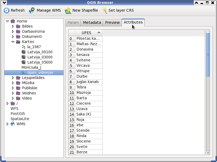Click the scroll up arrow of table

tap(208, 31)
